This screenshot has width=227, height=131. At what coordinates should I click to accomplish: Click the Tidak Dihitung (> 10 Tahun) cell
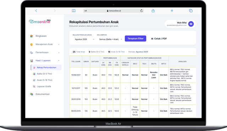(x=135, y=111)
